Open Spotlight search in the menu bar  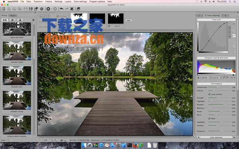230,1
